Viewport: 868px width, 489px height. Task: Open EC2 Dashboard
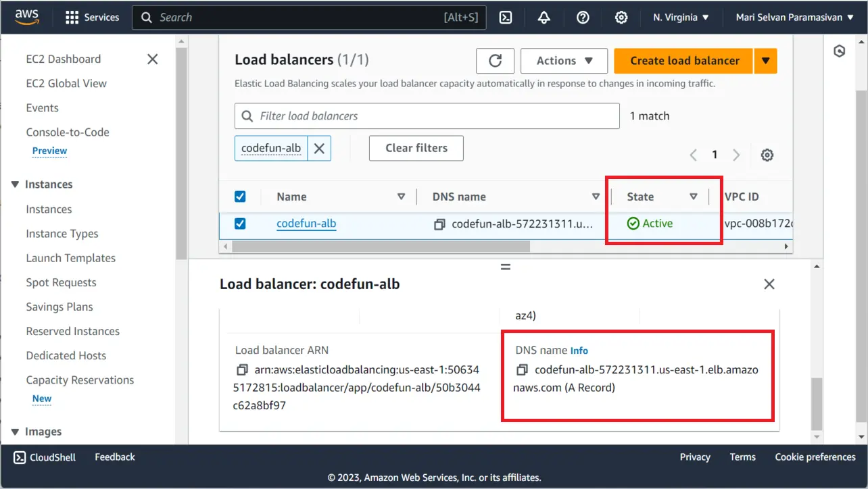[x=63, y=59]
